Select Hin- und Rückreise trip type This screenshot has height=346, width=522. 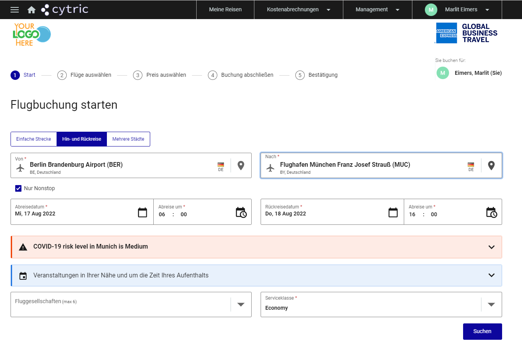point(82,139)
